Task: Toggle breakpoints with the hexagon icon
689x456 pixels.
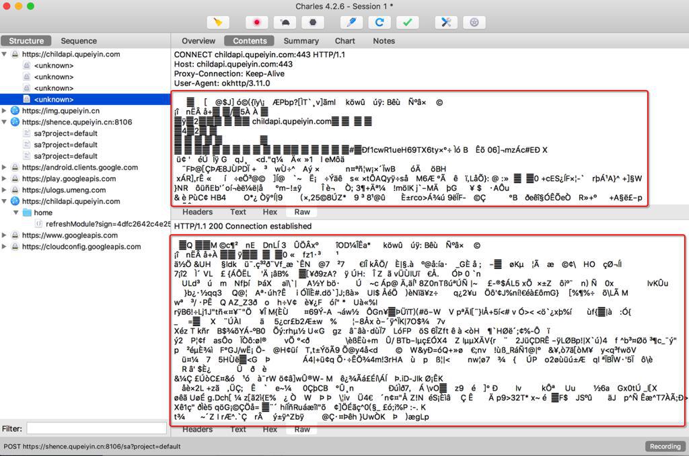Action: (313, 22)
